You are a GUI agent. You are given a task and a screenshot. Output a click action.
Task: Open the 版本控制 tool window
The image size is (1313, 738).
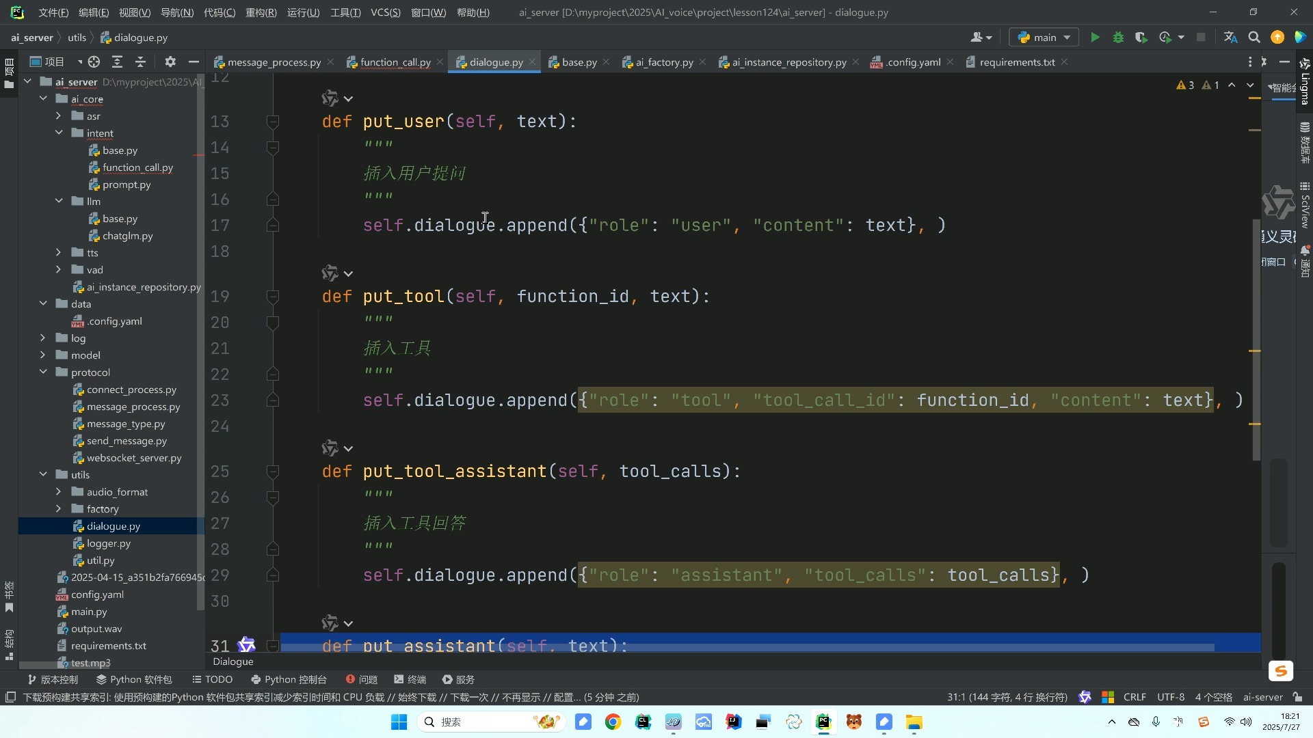pos(53,679)
